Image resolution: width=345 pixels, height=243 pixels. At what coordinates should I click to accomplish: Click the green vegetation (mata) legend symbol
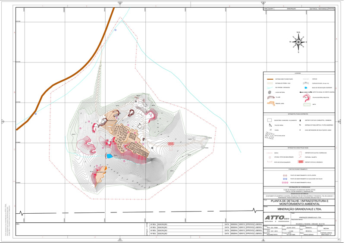306,104
